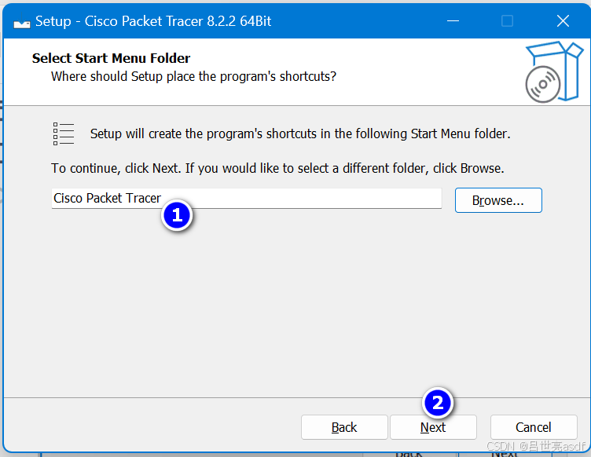Click the 'Select Start Menu Folder' heading
The width and height of the screenshot is (591, 457).
[x=111, y=58]
